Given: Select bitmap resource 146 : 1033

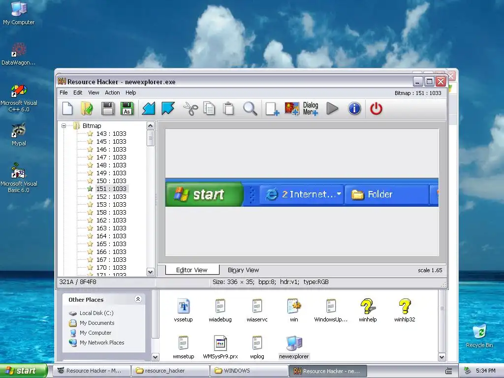Looking at the screenshot, I should 111,150.
